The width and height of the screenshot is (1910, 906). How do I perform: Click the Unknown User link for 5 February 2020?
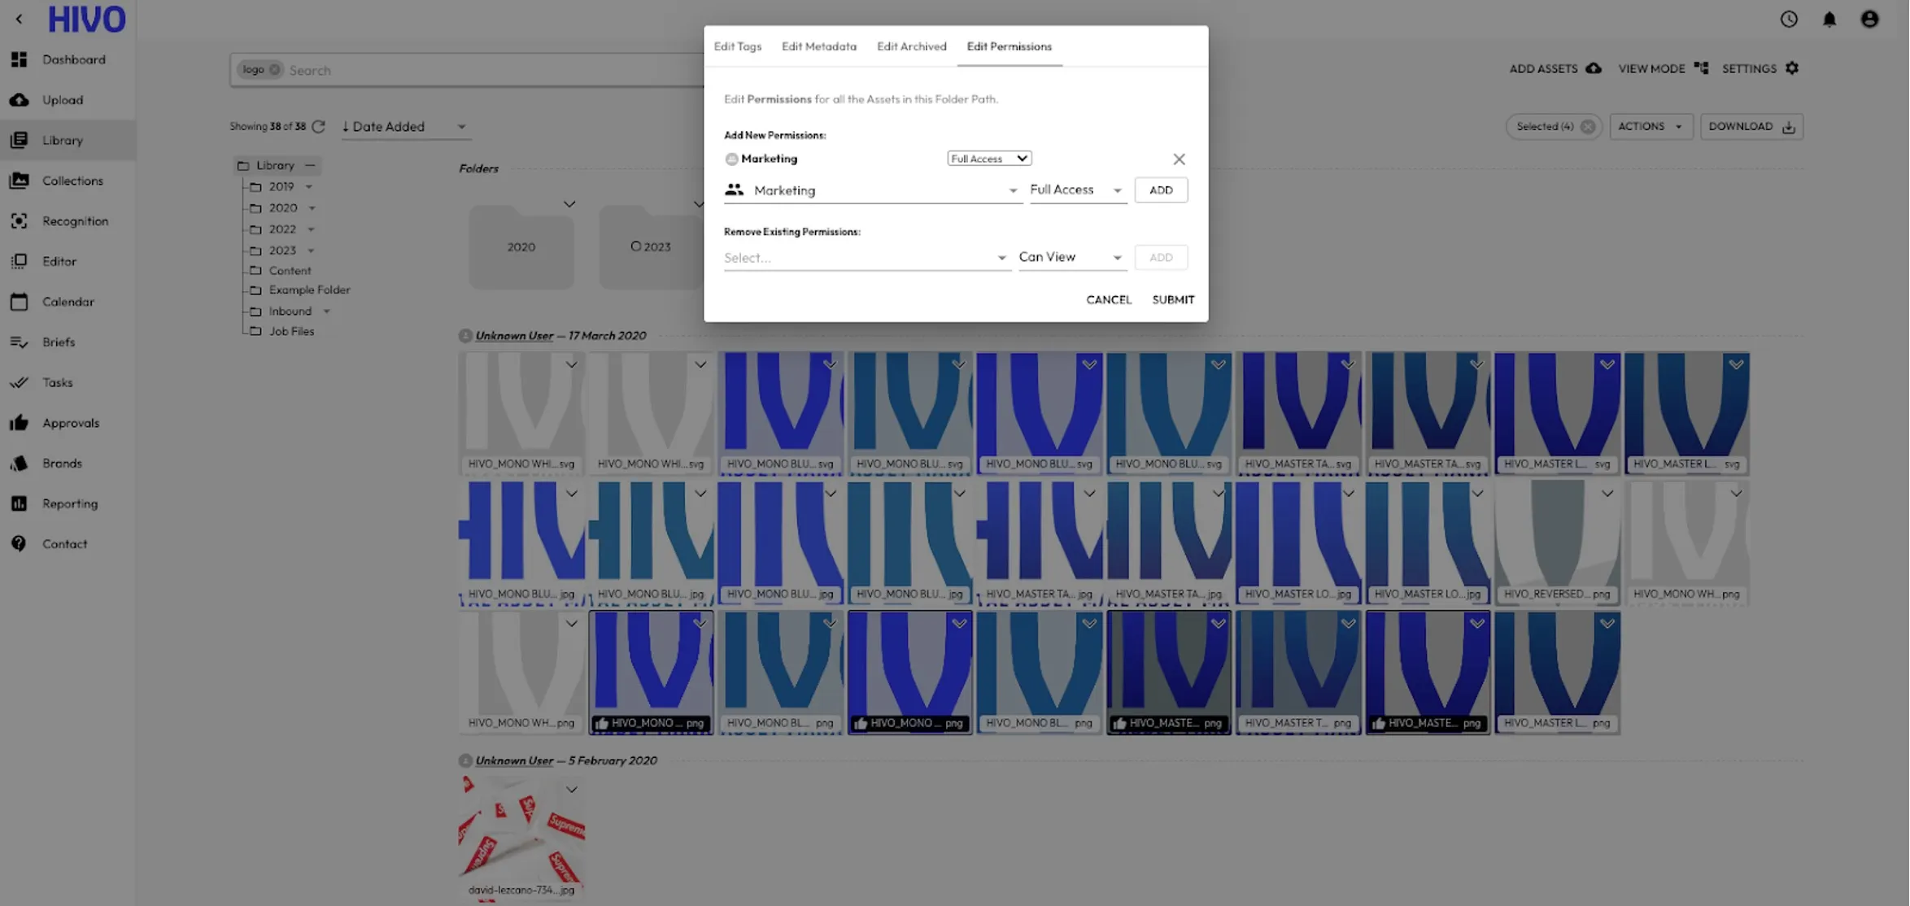(514, 761)
